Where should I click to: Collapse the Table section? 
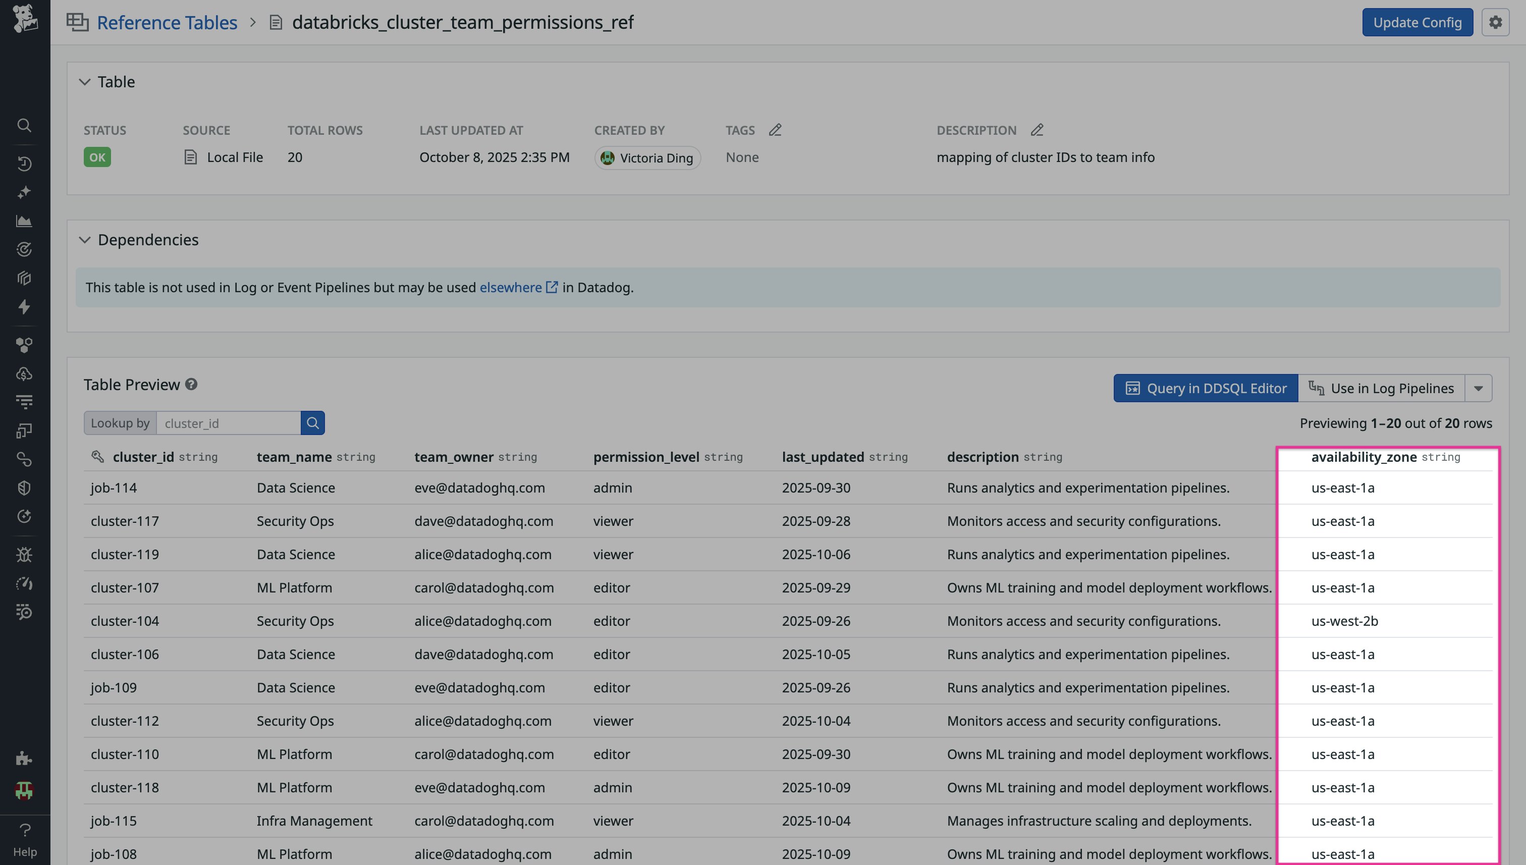(x=84, y=82)
